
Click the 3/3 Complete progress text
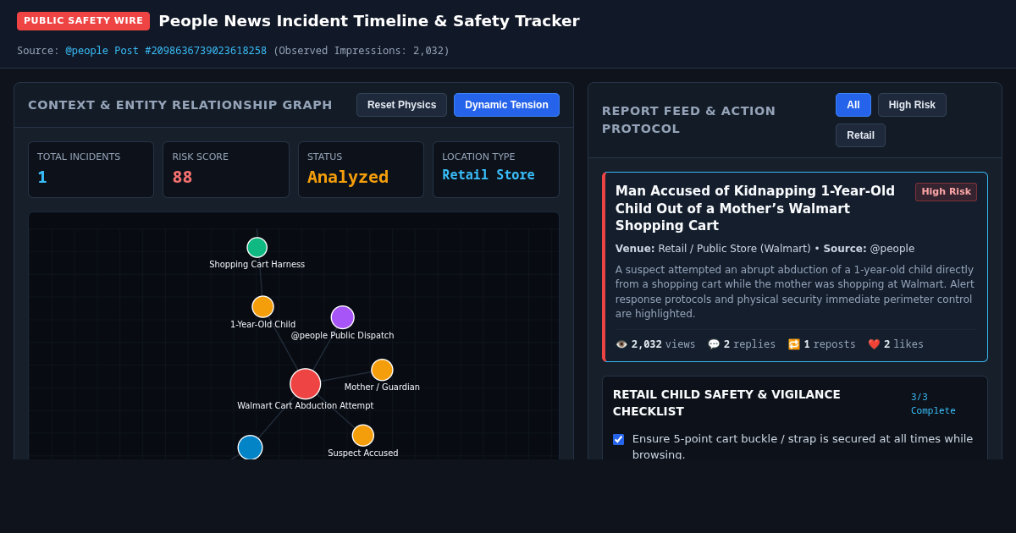[x=933, y=404]
